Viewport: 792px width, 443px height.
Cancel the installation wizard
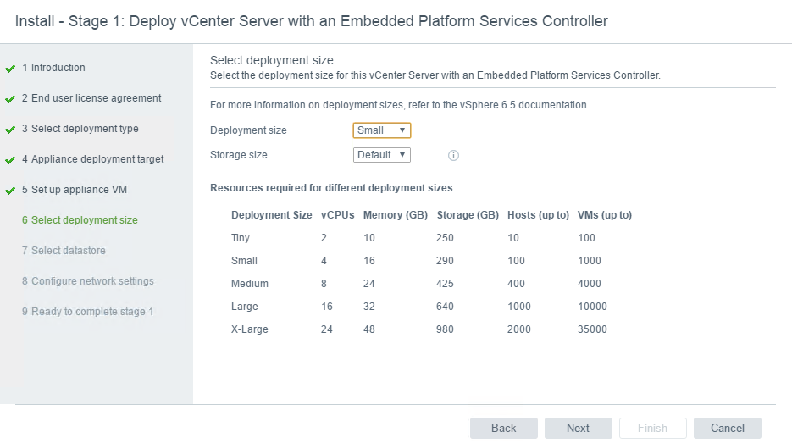[728, 429]
